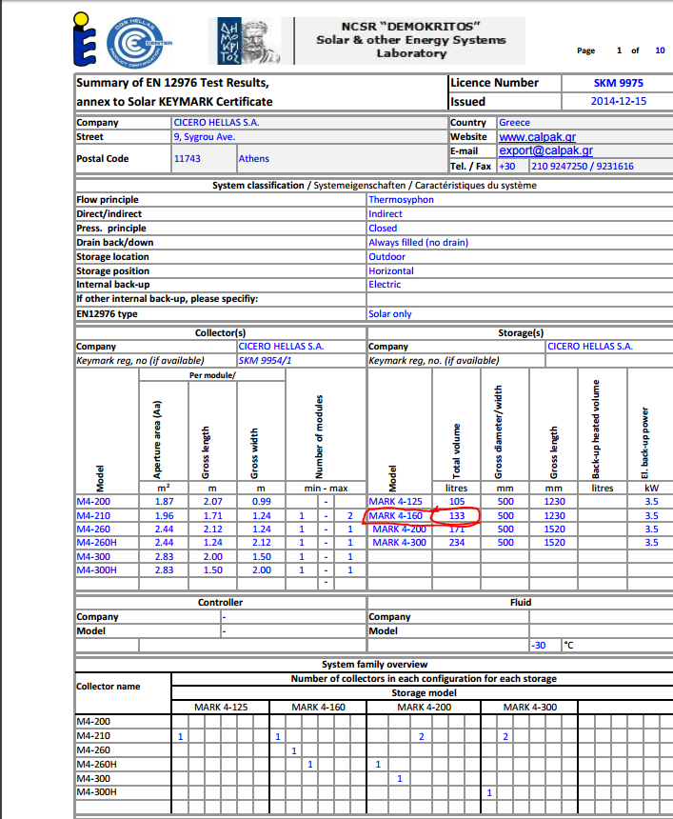The image size is (673, 819).
Task: Select M4-300 row label in family overview
Action: coord(93,778)
